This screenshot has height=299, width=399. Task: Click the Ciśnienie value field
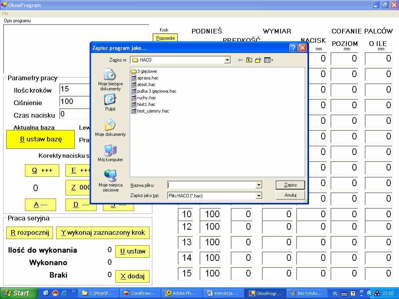75,102
